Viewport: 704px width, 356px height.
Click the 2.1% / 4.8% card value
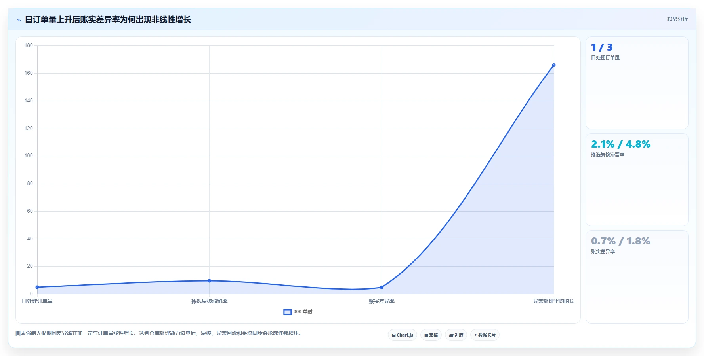pyautogui.click(x=620, y=144)
